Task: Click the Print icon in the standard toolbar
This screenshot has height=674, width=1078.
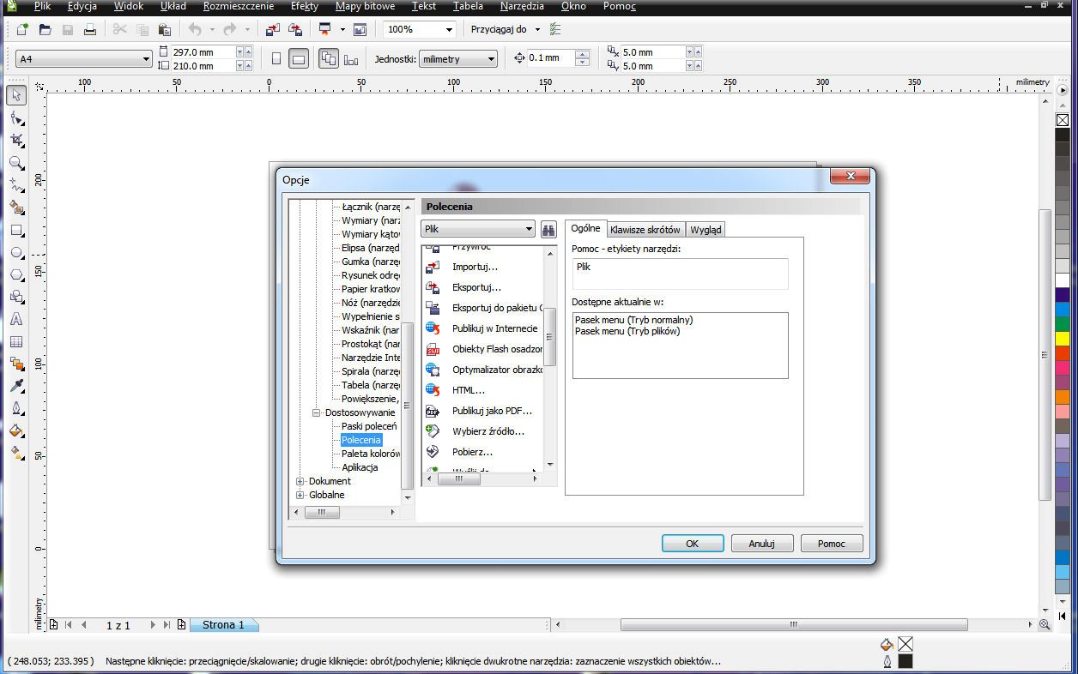Action: pos(90,30)
